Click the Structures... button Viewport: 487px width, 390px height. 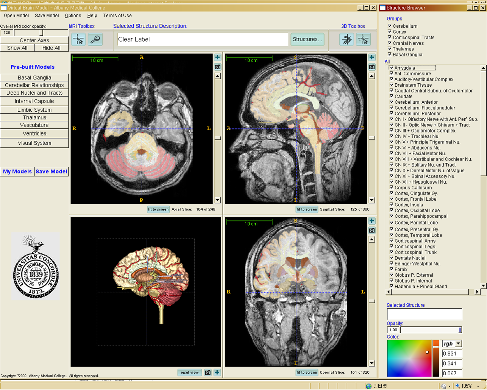[307, 39]
